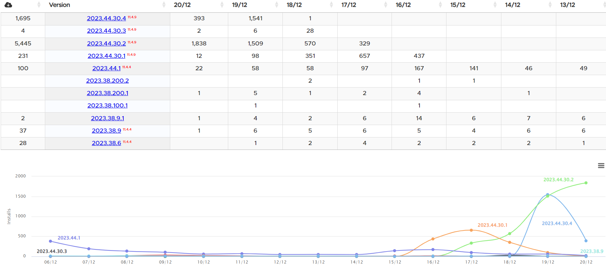This screenshot has width=606, height=267.
Task: Open version 2023.44.30.4 link
Action: [x=106, y=18]
